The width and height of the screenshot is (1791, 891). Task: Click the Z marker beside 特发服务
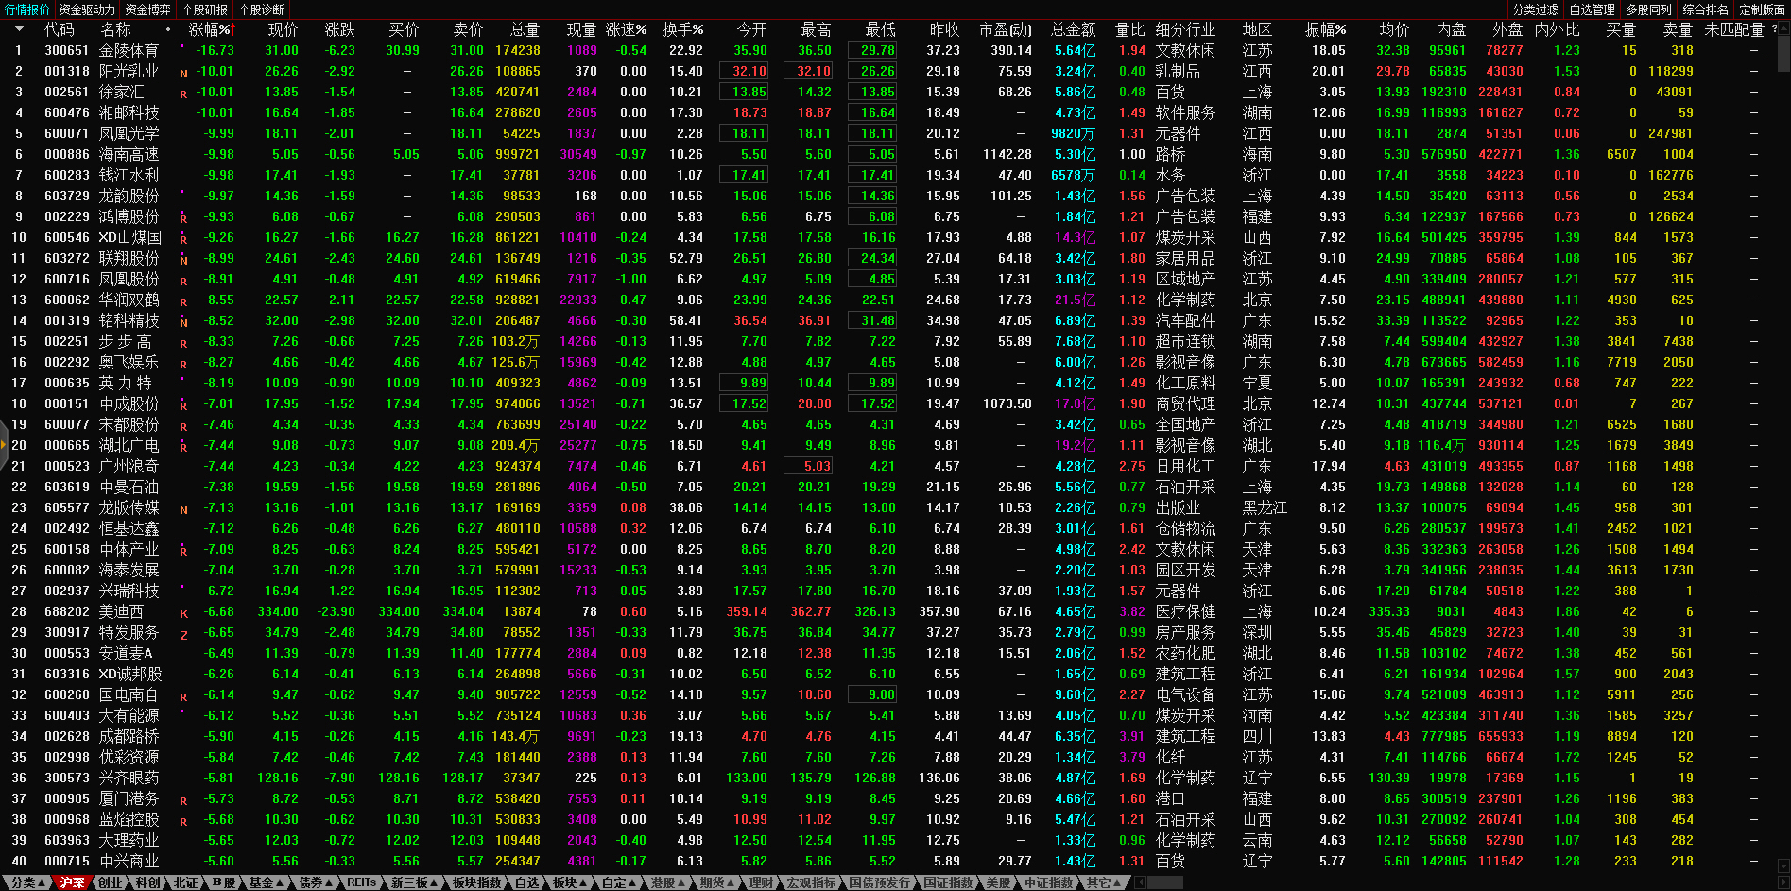(183, 634)
